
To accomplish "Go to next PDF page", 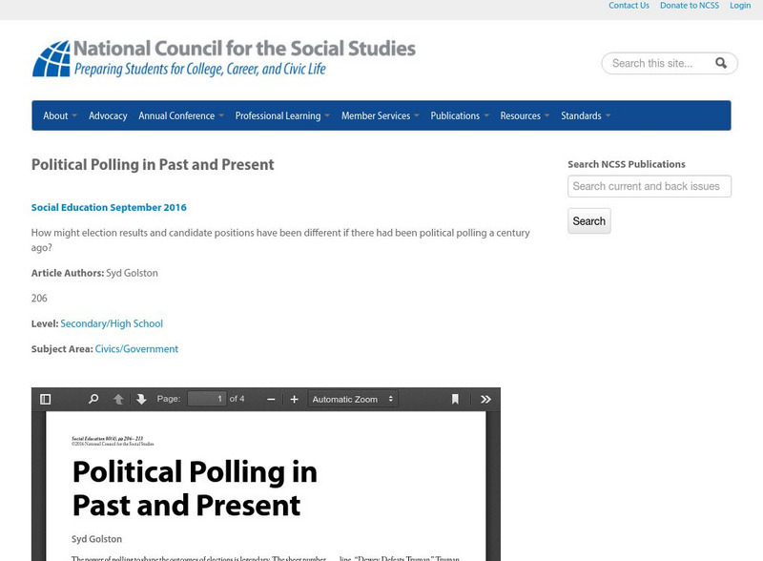I will [x=141, y=400].
